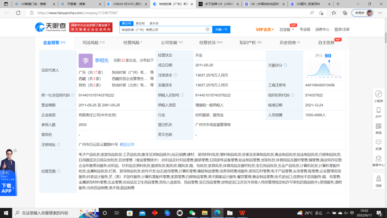Switch to the 企业背景 tab

(54, 42)
